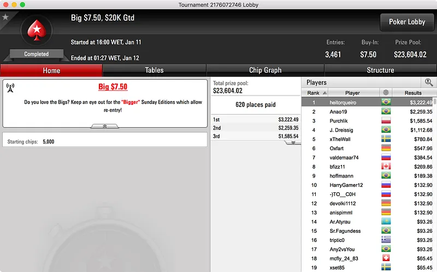437x272 pixels.
Task: Click Brazil flag next to heitorqueiro
Action: [386, 102]
